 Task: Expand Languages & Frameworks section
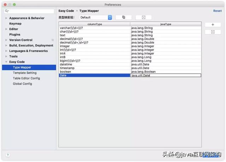point(6,51)
